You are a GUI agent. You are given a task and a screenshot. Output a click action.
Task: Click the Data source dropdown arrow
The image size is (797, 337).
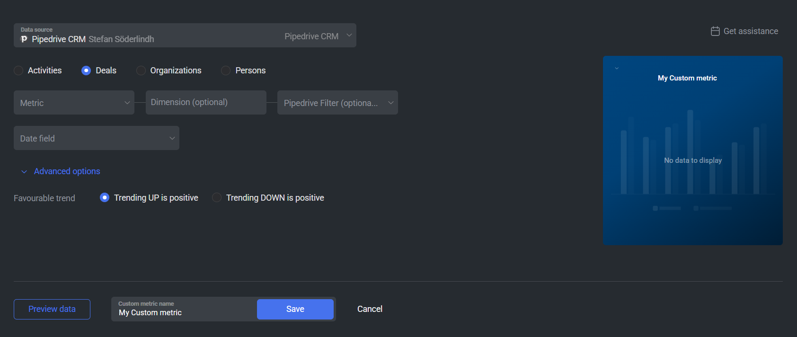pyautogui.click(x=349, y=35)
